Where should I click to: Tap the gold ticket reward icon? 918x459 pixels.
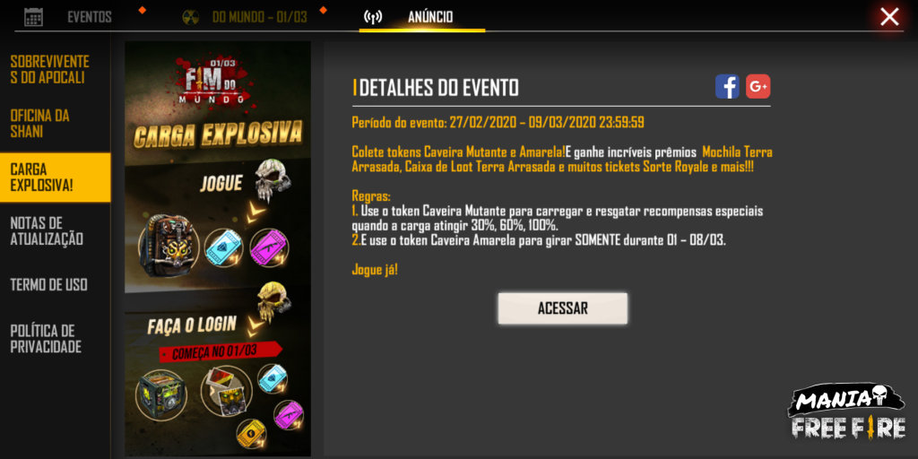point(252,434)
